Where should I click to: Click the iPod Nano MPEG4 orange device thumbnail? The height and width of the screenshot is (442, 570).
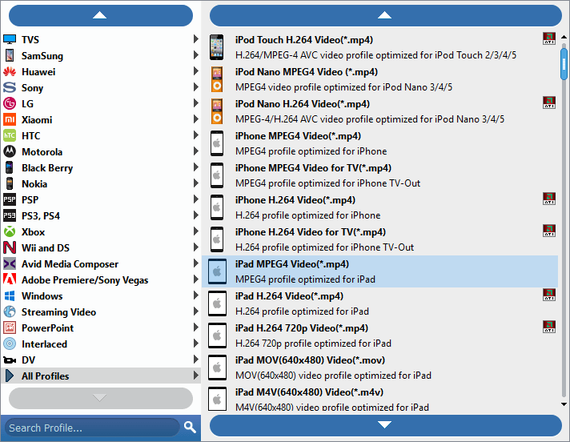(x=217, y=79)
